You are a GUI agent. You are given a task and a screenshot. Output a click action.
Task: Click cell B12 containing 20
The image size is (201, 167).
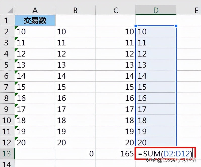[75, 143]
